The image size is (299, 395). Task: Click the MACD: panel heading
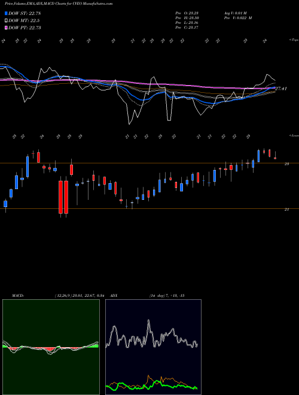point(17,295)
